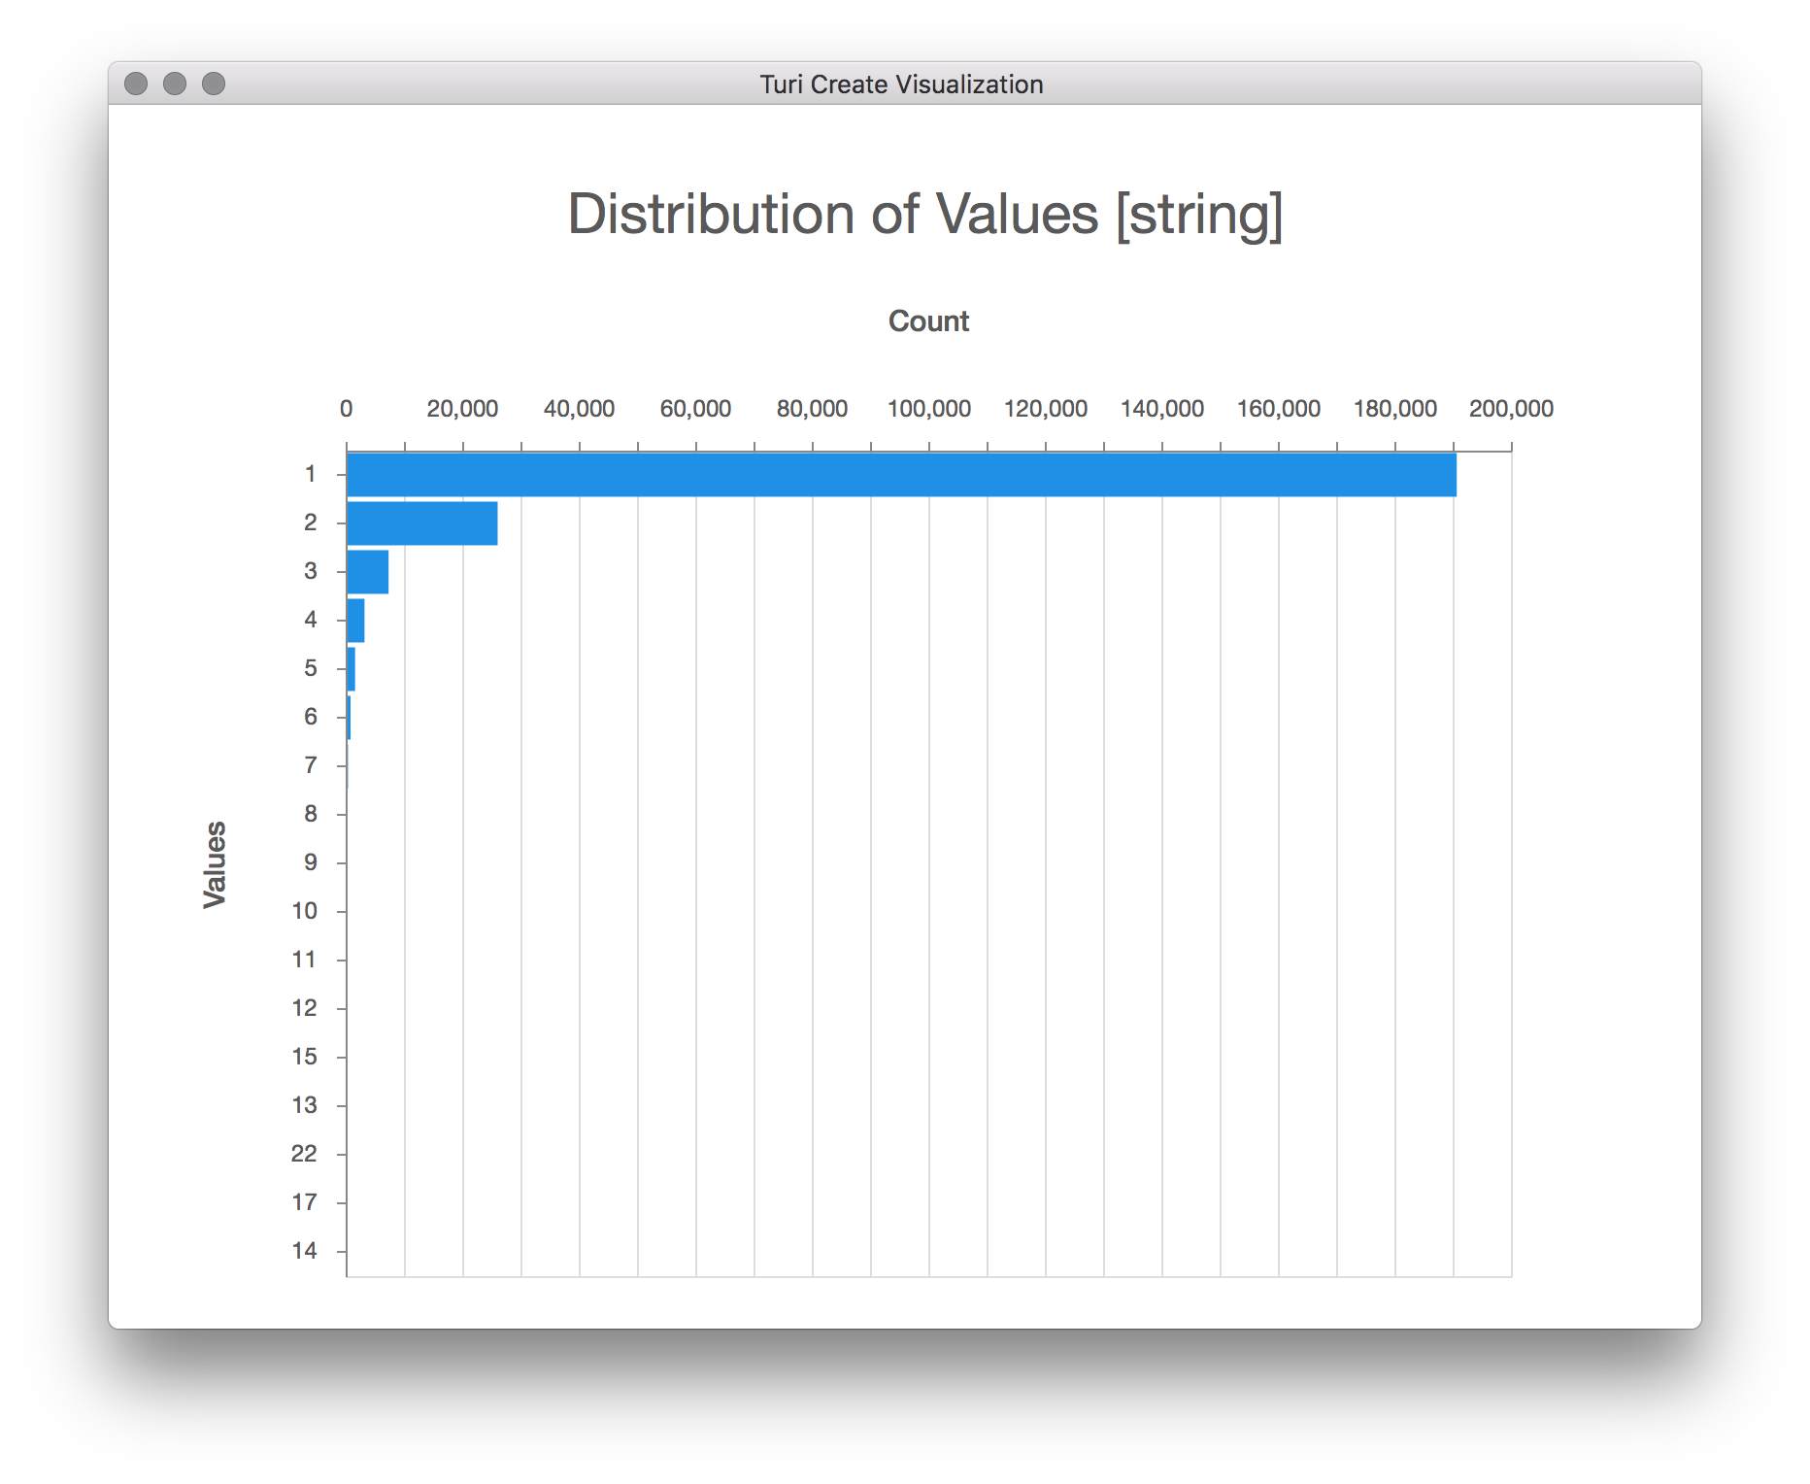Click the '120,000' axis tick label
This screenshot has width=1810, height=1484.
coord(1046,409)
